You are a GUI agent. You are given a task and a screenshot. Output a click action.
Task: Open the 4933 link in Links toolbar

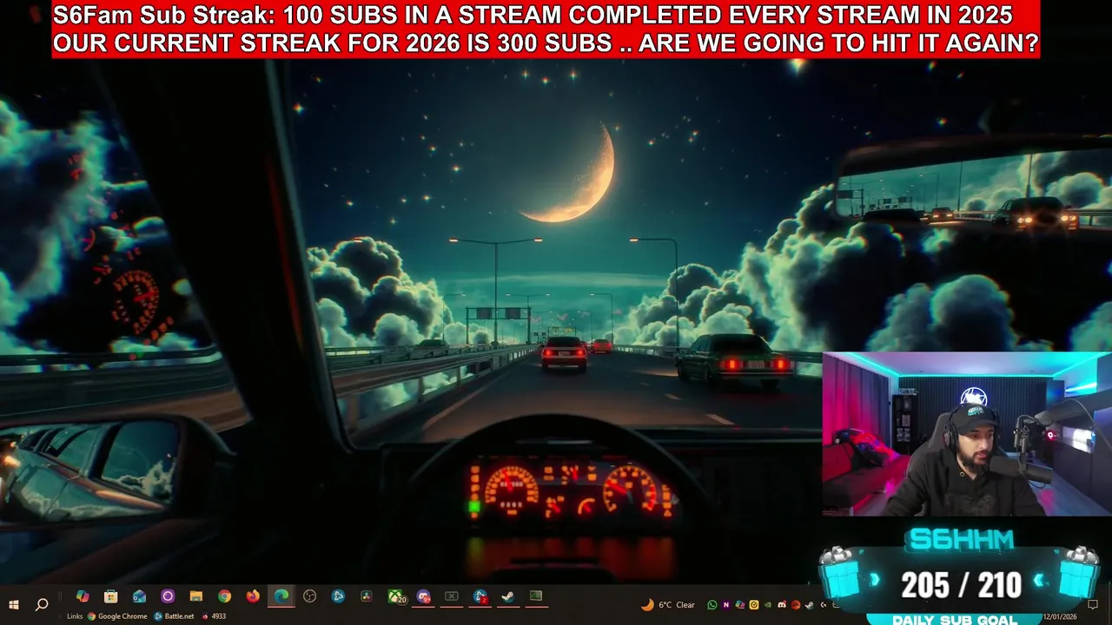pos(214,616)
